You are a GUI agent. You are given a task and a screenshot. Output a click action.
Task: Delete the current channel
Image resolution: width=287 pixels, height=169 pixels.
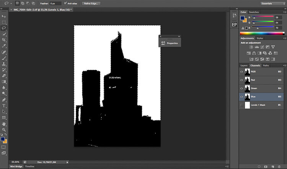(279, 167)
